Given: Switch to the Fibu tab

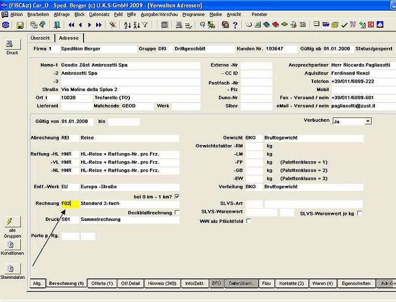Looking at the screenshot, I should tap(266, 283).
